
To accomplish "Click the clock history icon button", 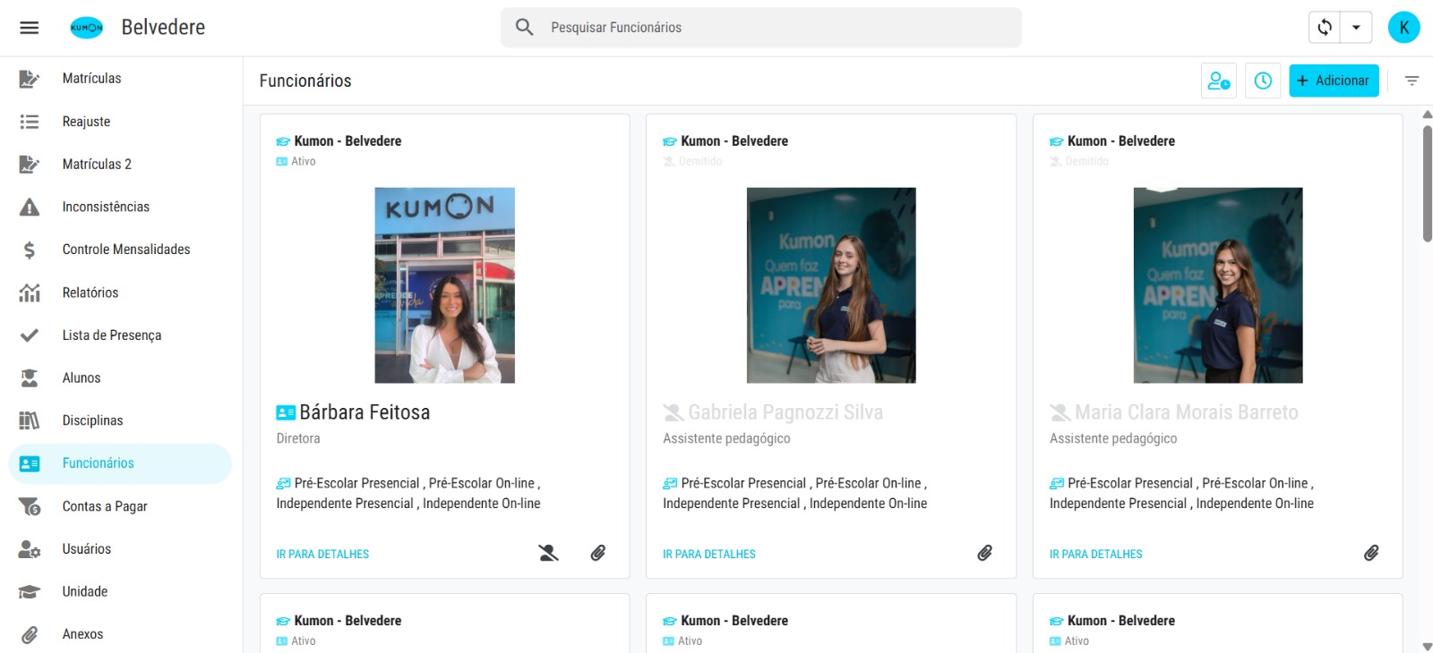I will (x=1263, y=81).
